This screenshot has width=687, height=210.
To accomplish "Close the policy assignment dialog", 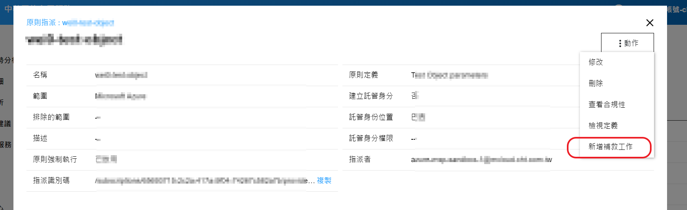I will tap(650, 23).
